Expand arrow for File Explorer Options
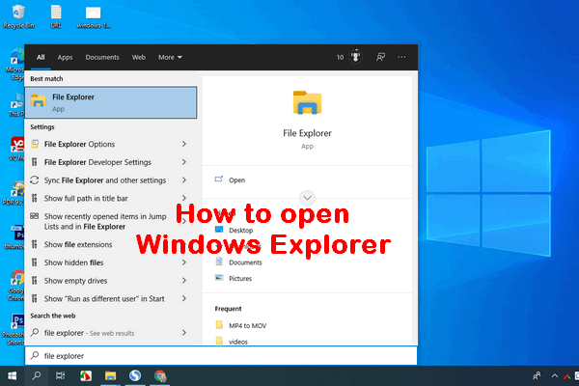The height and width of the screenshot is (386, 579). tap(184, 144)
